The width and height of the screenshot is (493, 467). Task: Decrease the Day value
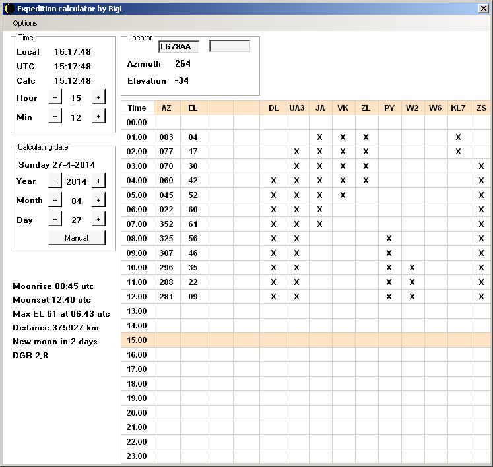click(x=55, y=220)
